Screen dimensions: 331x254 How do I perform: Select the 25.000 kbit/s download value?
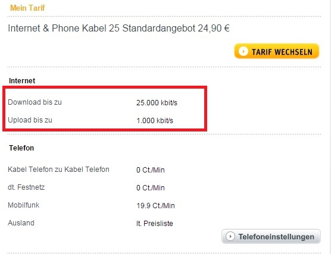click(157, 103)
